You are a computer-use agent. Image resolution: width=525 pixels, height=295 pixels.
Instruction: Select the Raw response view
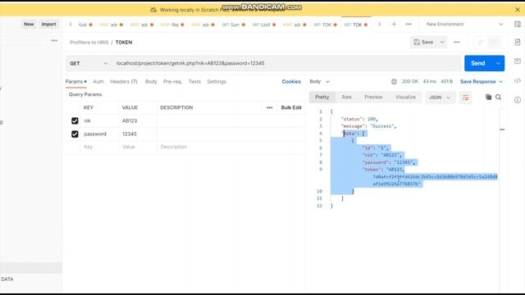(346, 97)
